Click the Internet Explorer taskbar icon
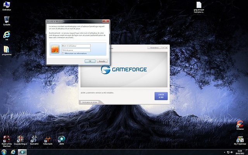The height and width of the screenshot is (155, 248). [13, 152]
